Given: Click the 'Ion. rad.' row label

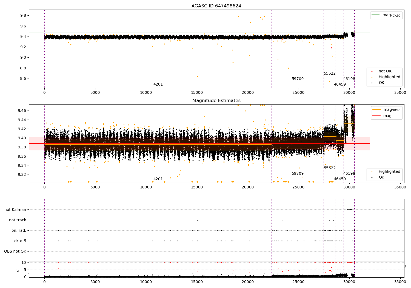Looking at the screenshot, I should point(18,230).
